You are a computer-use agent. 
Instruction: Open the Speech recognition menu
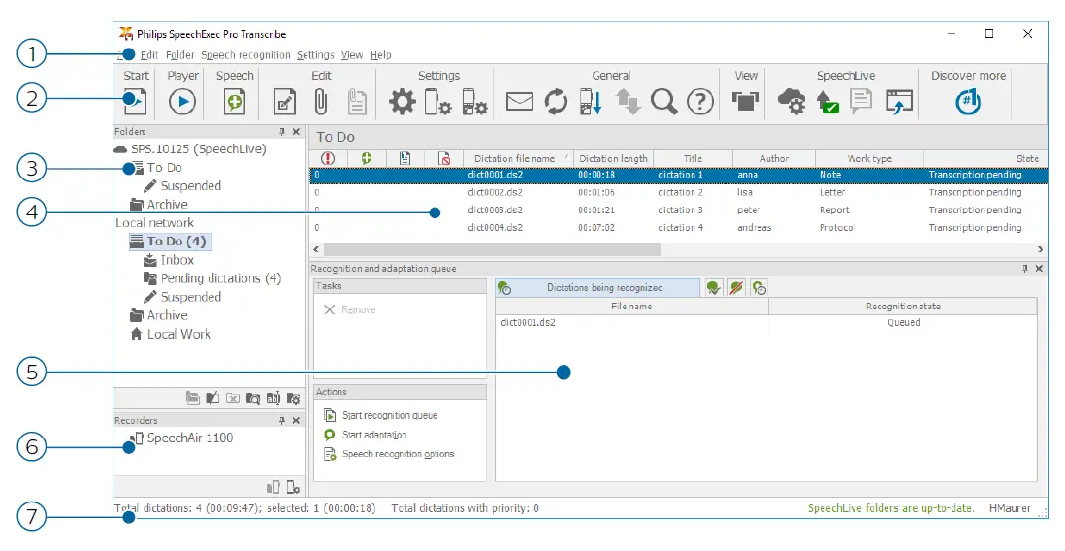click(245, 55)
